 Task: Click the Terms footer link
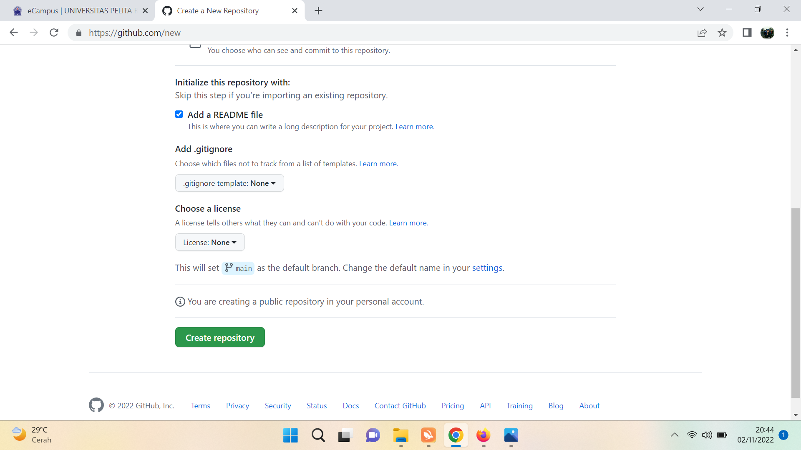(201, 406)
